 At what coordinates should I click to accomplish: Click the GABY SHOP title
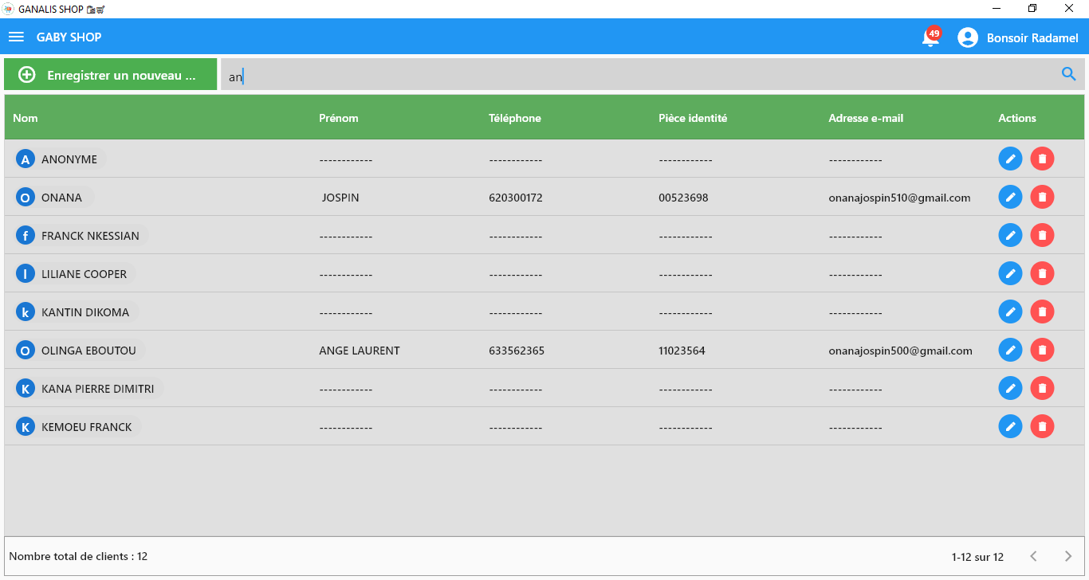[69, 37]
